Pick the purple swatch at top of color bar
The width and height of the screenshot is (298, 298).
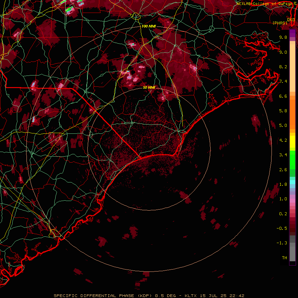point(292,33)
